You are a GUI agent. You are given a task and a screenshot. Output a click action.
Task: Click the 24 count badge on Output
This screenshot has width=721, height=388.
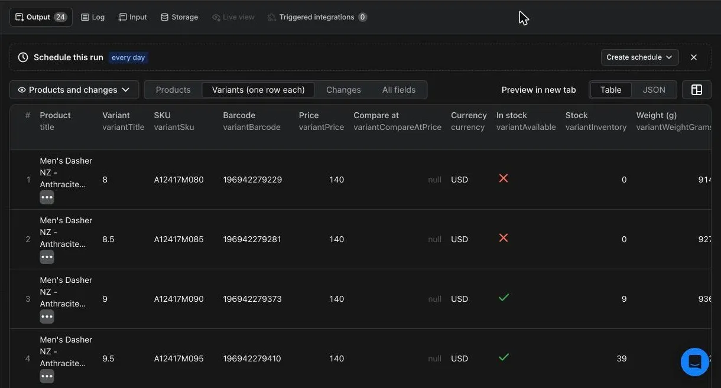(x=60, y=17)
